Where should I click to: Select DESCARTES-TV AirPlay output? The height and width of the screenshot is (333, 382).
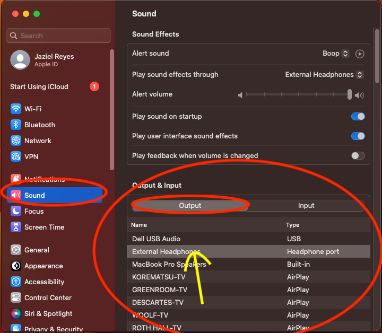[x=248, y=302]
